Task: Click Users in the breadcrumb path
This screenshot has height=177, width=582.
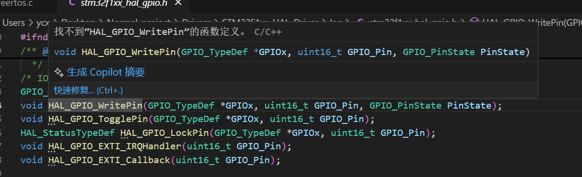Action: (13, 22)
